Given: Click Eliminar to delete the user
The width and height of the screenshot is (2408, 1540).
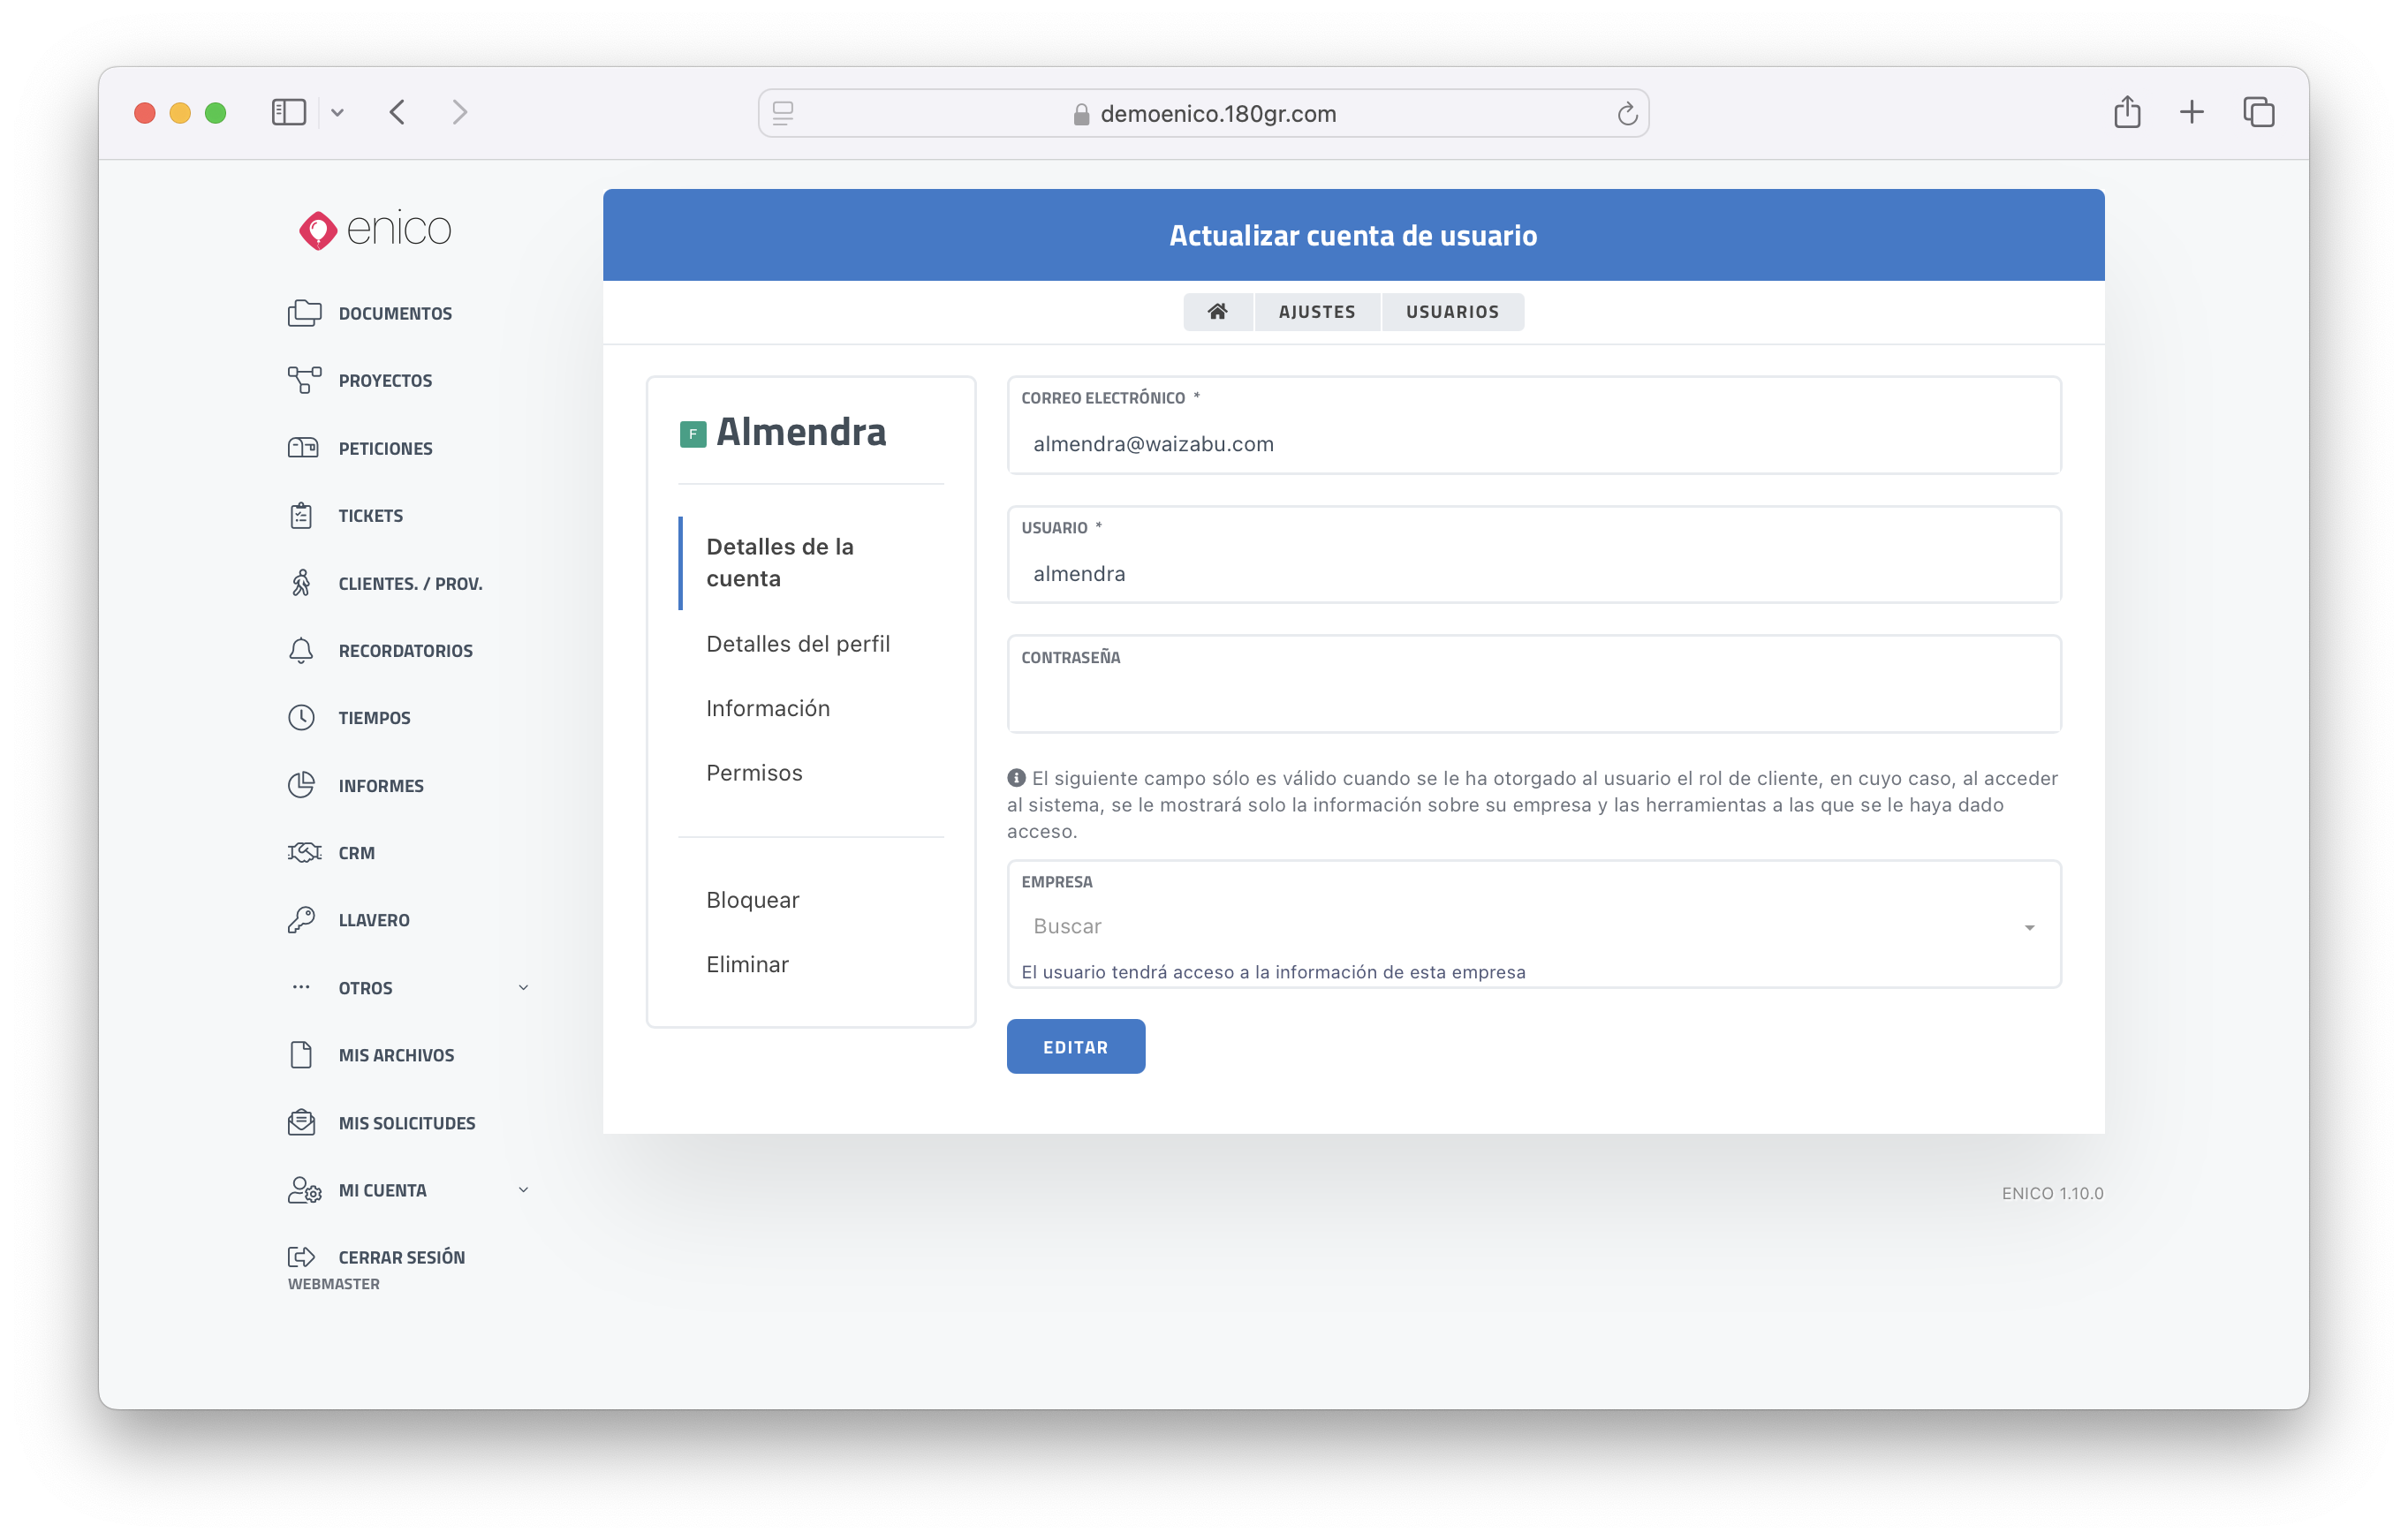Looking at the screenshot, I should [746, 965].
